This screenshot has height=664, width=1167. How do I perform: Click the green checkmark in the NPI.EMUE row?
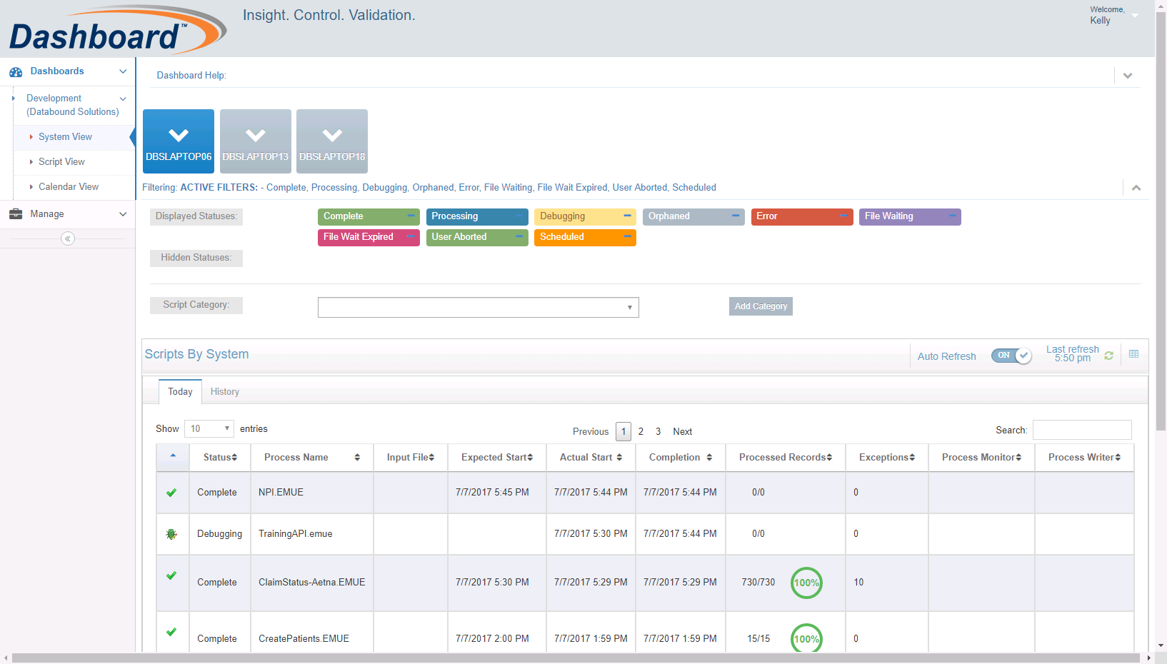point(171,493)
